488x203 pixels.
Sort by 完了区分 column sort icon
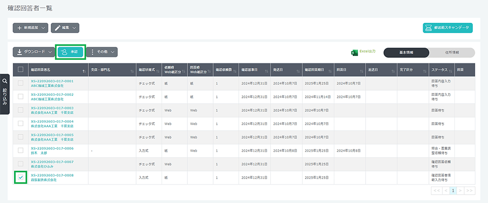coord(425,71)
